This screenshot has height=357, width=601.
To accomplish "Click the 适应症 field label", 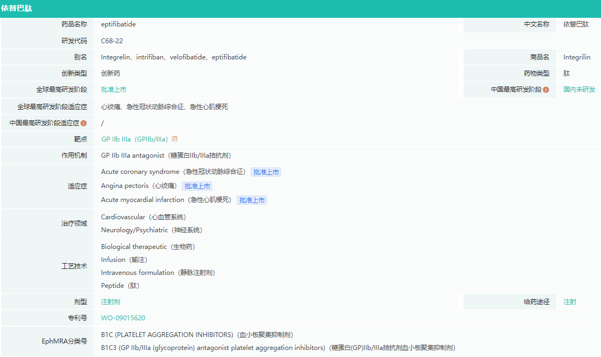I will coord(77,186).
